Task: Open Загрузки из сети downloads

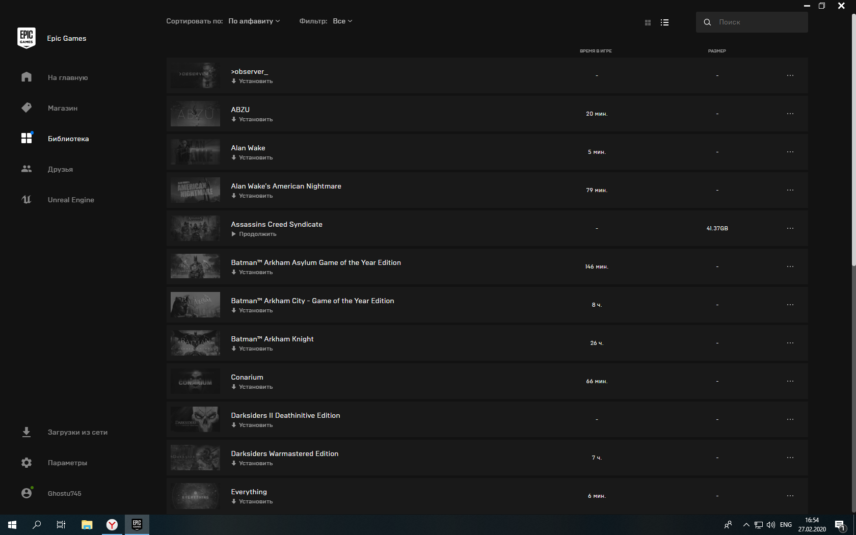Action: point(64,432)
